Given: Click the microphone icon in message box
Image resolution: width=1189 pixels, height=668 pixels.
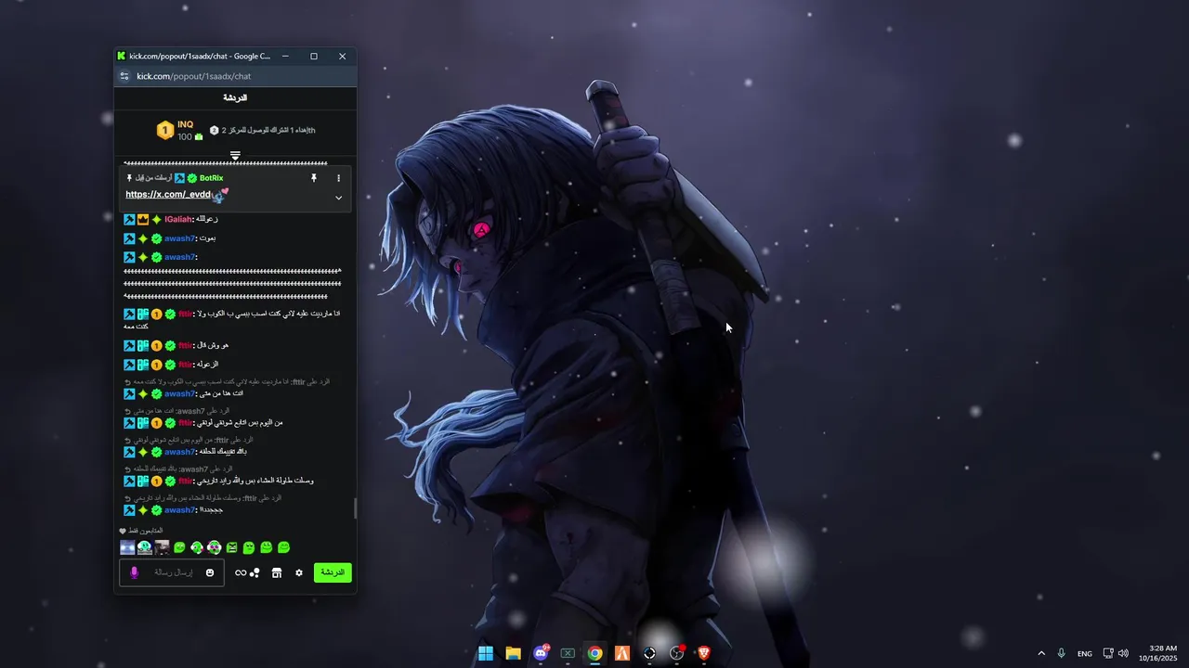Looking at the screenshot, I should pyautogui.click(x=134, y=572).
